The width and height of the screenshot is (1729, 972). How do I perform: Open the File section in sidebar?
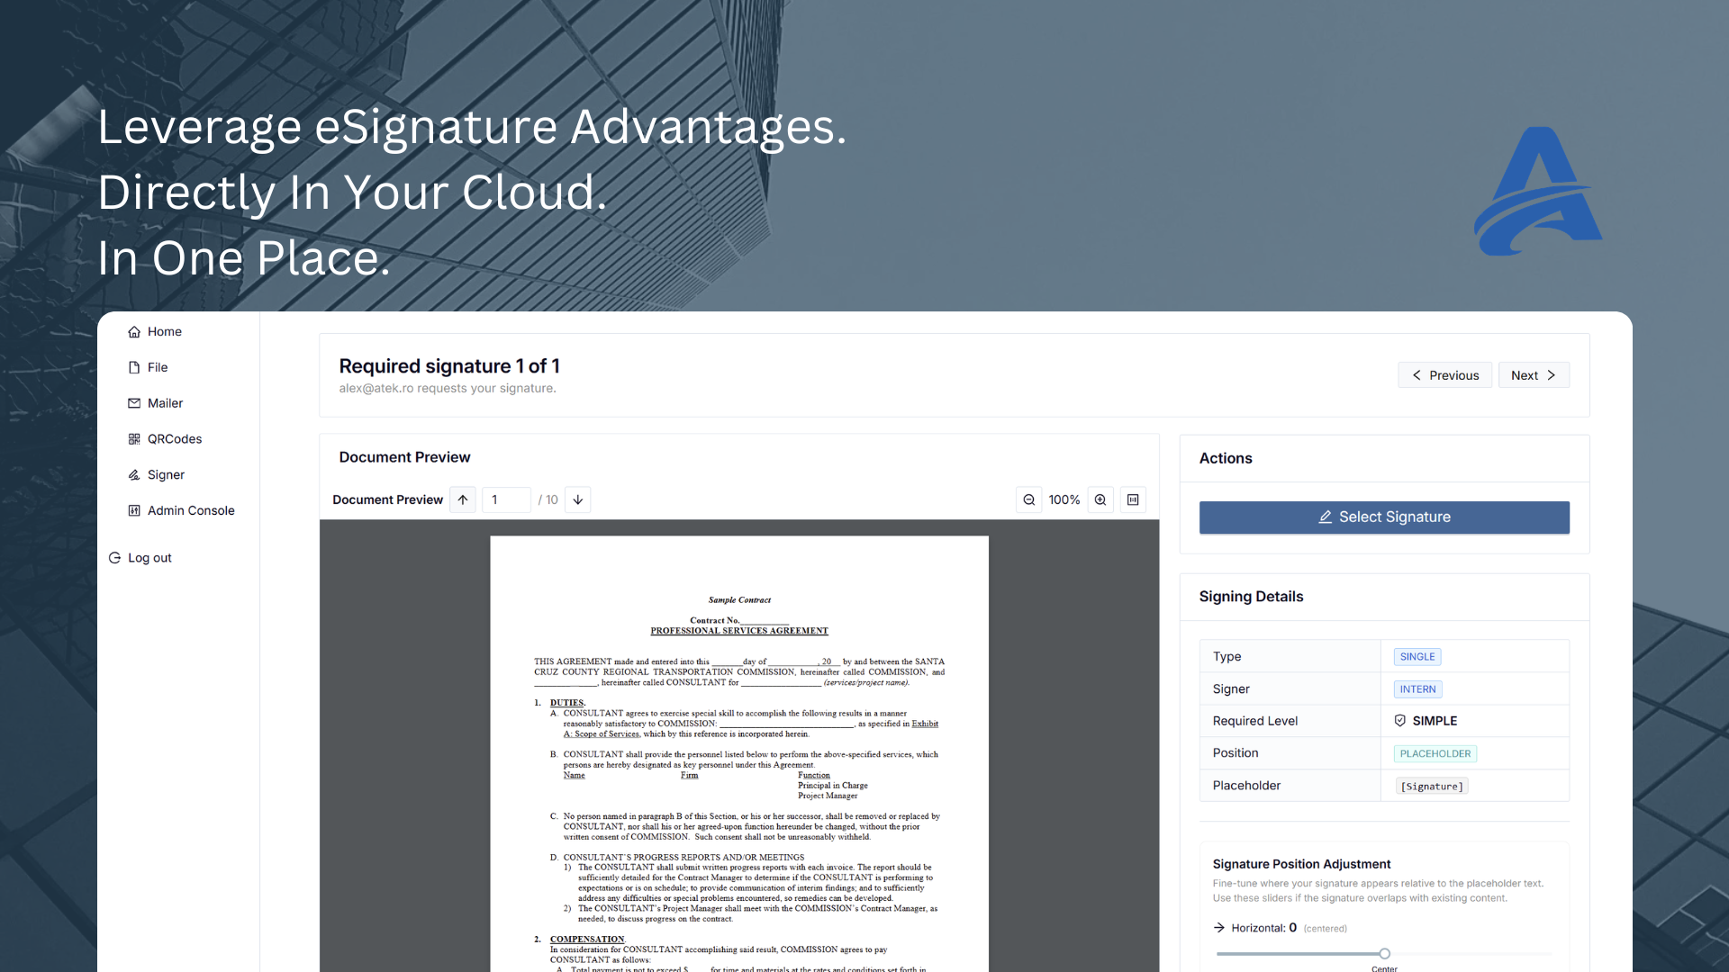[x=157, y=367]
